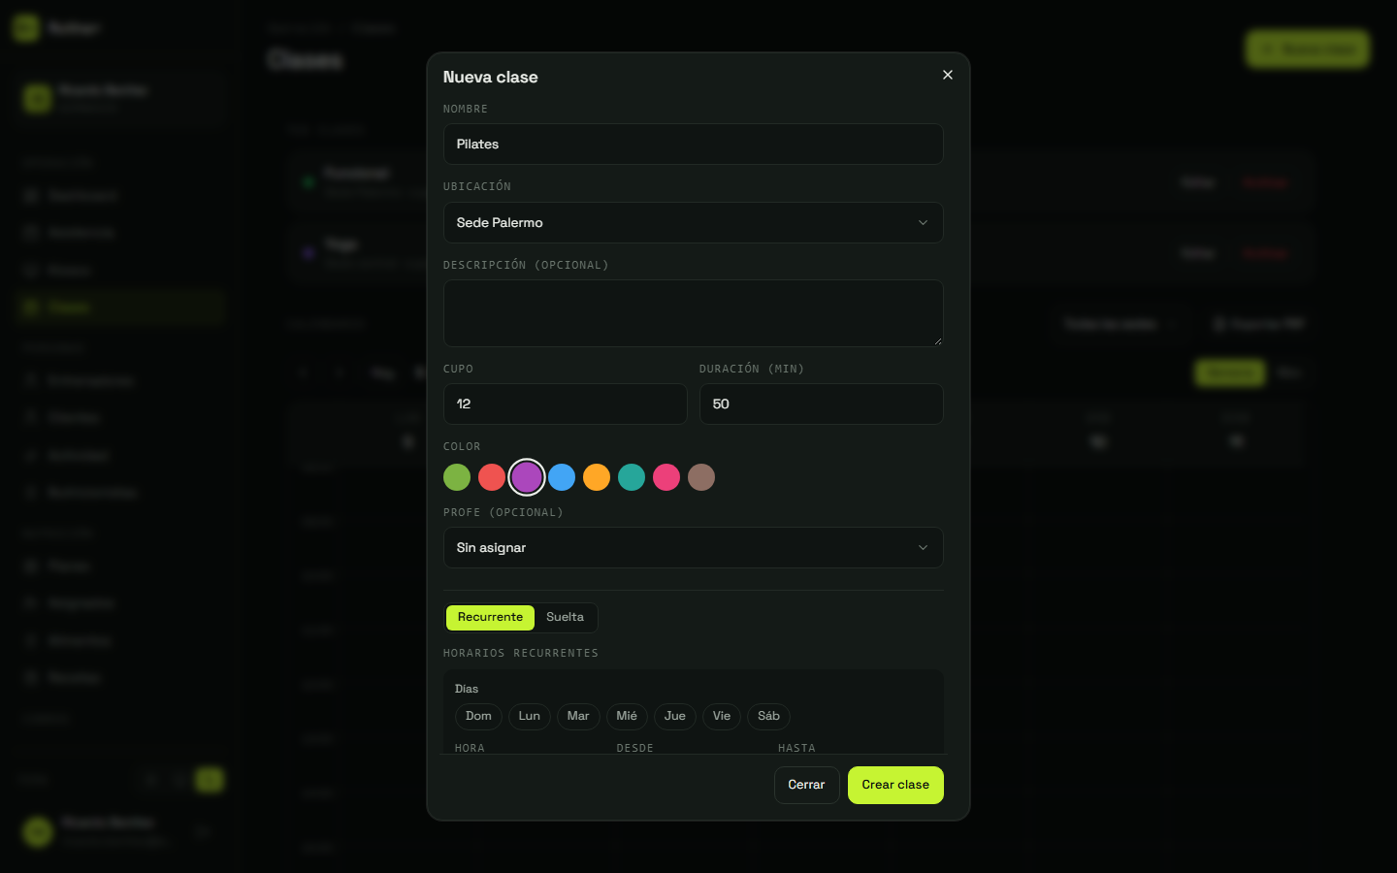Select the brown color swatch
The width and height of the screenshot is (1397, 873).
pyautogui.click(x=701, y=477)
